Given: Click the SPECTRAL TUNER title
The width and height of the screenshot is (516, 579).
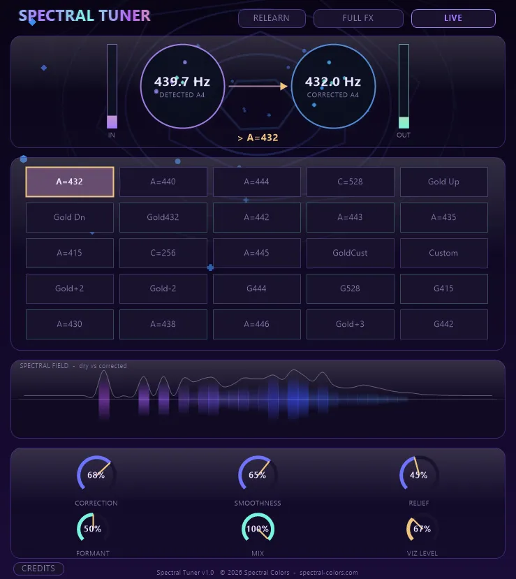Looking at the screenshot, I should (x=84, y=16).
